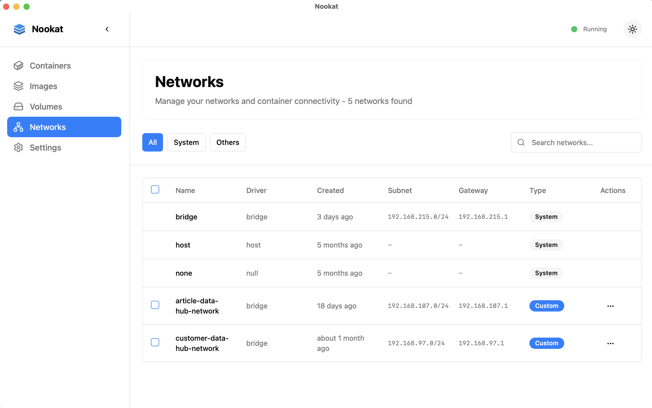Image resolution: width=652 pixels, height=408 pixels.
Task: Open actions menu for customer-data-hub-network
Action: pyautogui.click(x=610, y=343)
